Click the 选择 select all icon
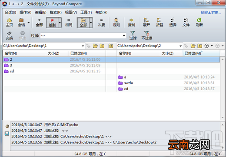This screenshot has height=157, width=226. tap(173, 23)
